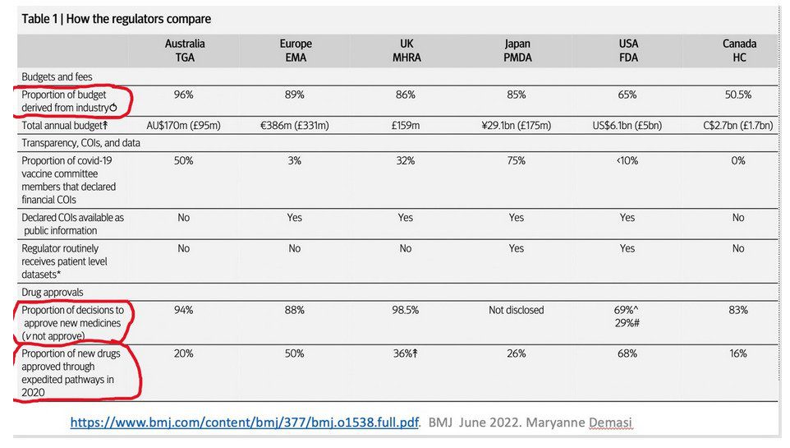Screen dimensions: 790x448
Task: Click the Canada HC column header
Action: [739, 50]
